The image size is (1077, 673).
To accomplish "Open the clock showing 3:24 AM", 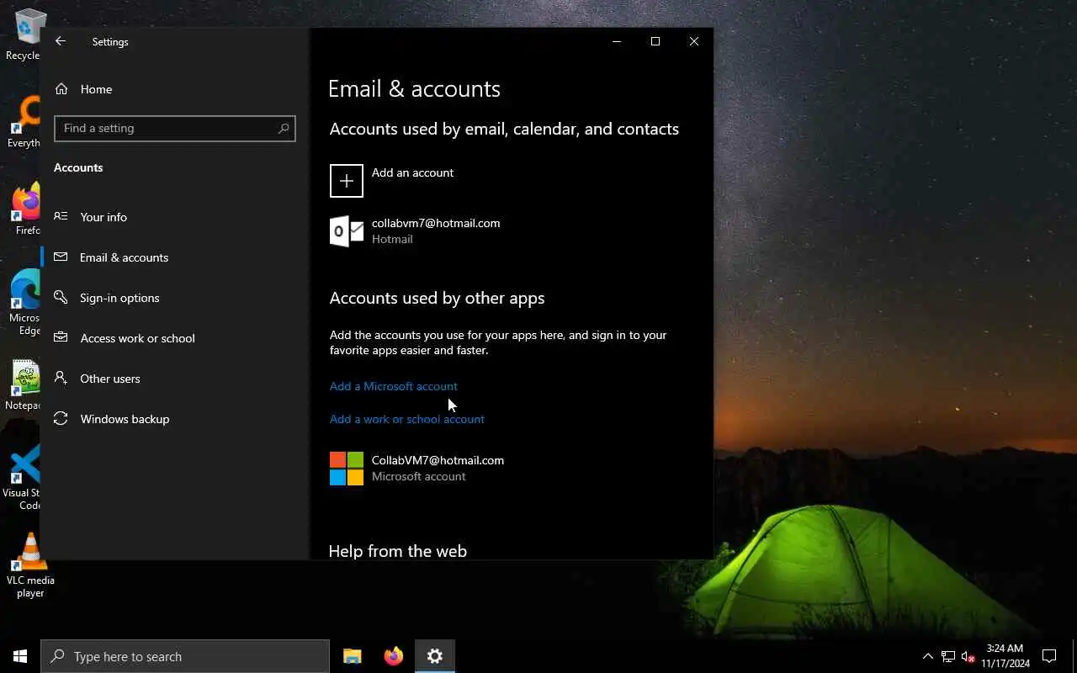I will [x=1005, y=656].
